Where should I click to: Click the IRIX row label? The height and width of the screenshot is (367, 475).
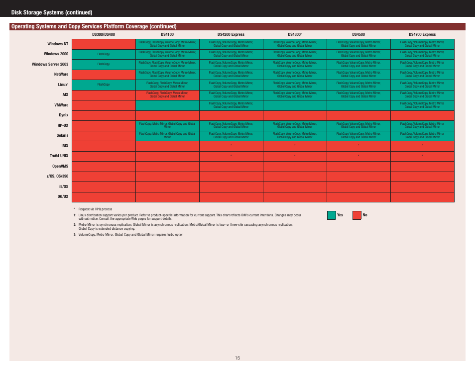click(x=65, y=146)
